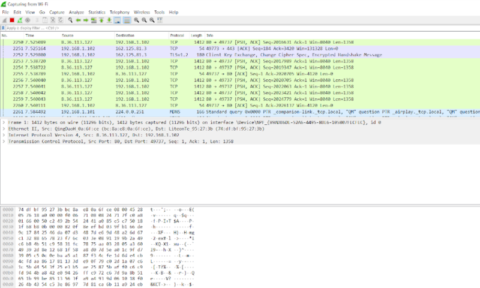
Task: Click the reload capture file icon
Action: click(61, 20)
